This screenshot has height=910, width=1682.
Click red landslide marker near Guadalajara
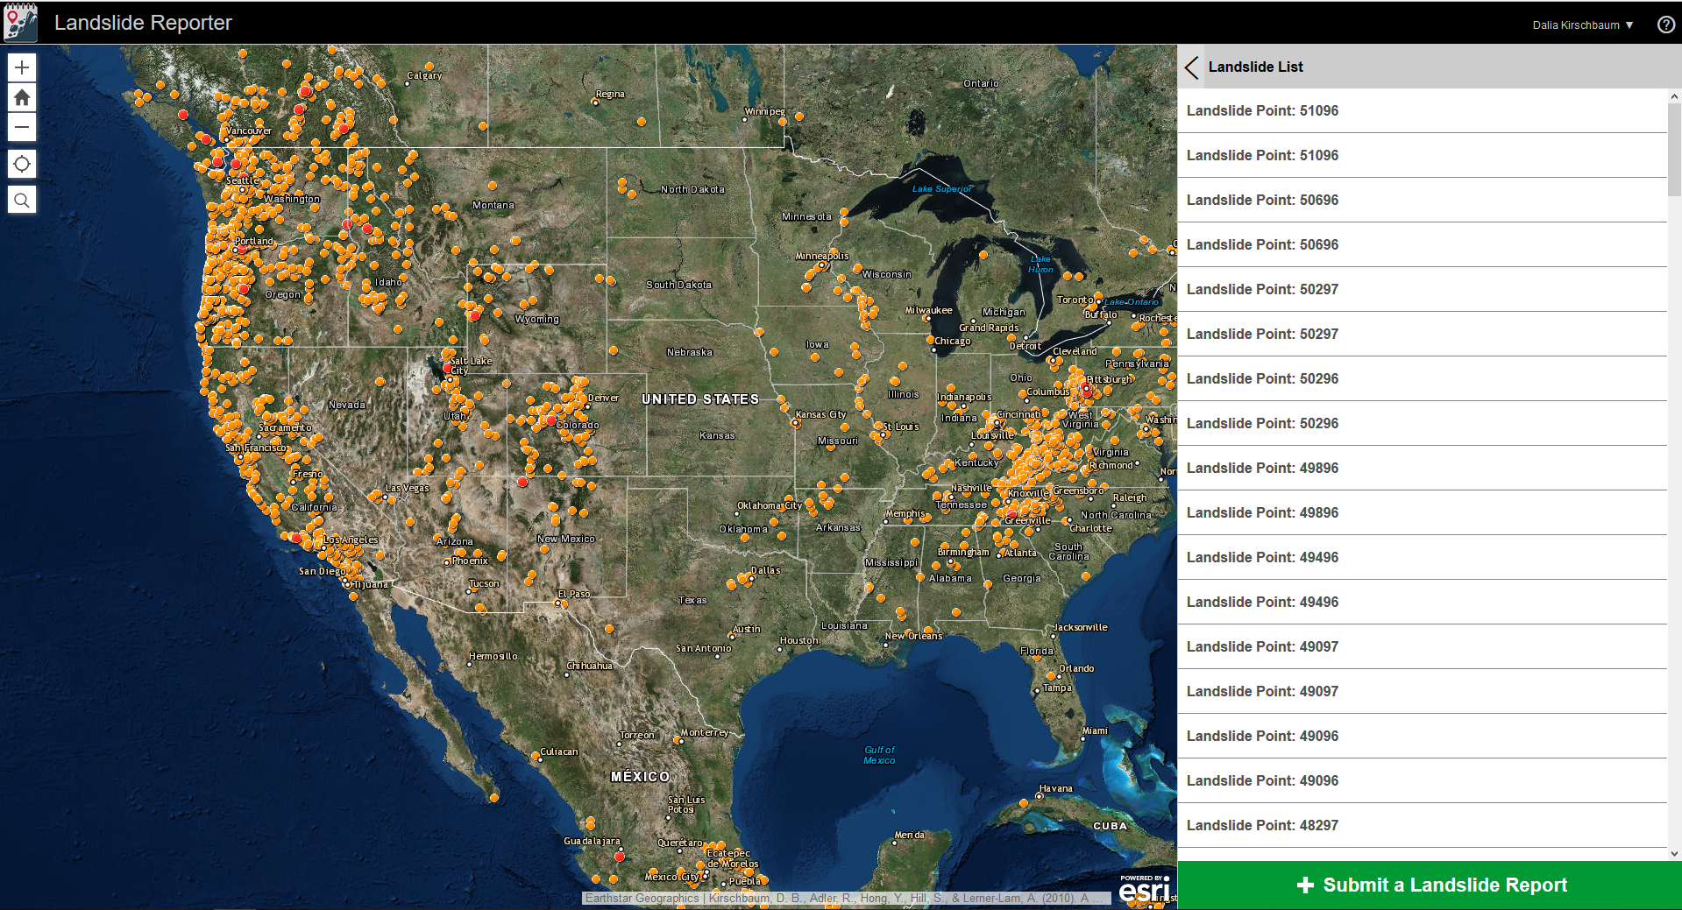(x=620, y=856)
